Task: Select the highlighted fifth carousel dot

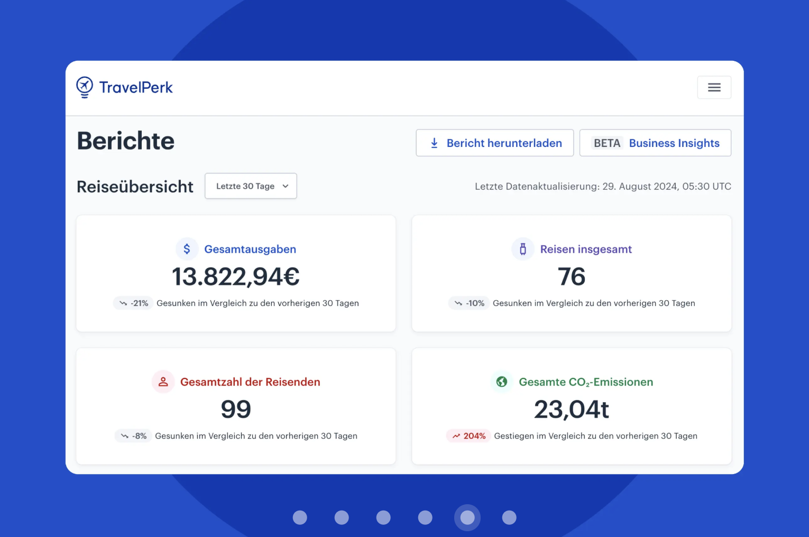Action: pyautogui.click(x=467, y=517)
